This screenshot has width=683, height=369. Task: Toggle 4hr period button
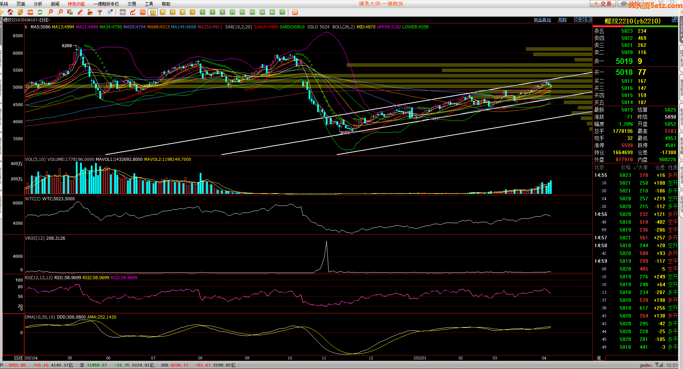point(272,12)
